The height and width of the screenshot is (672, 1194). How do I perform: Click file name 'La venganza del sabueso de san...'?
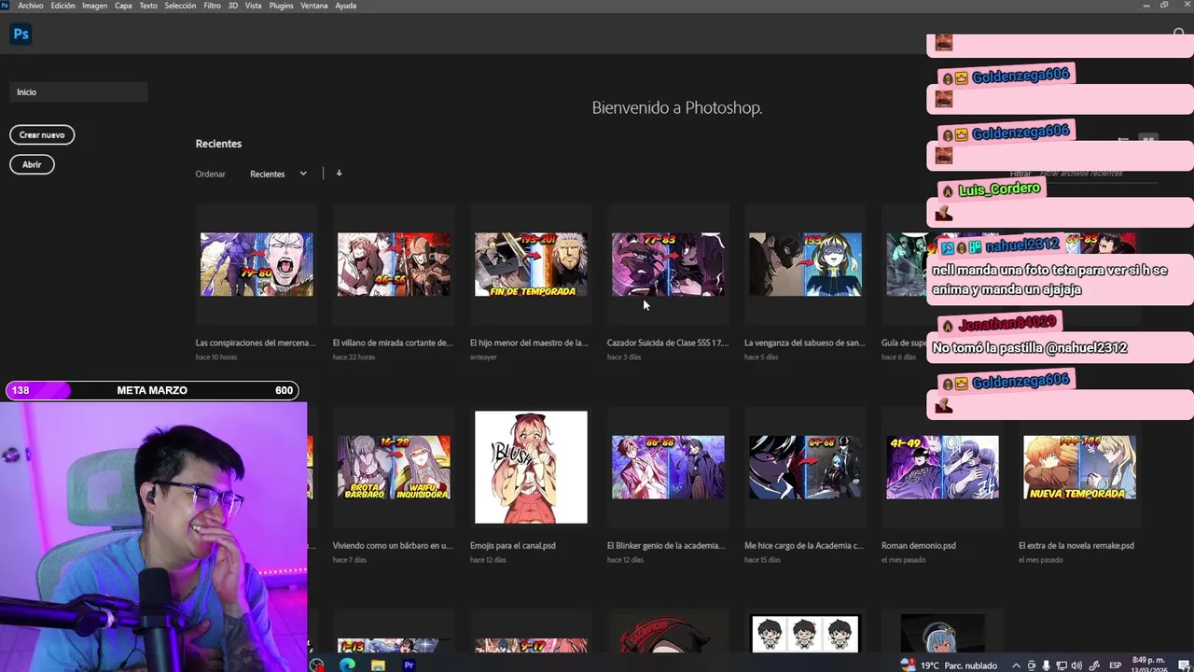804,343
